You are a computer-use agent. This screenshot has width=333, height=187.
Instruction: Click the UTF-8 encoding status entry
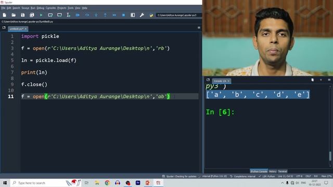tap(299, 177)
